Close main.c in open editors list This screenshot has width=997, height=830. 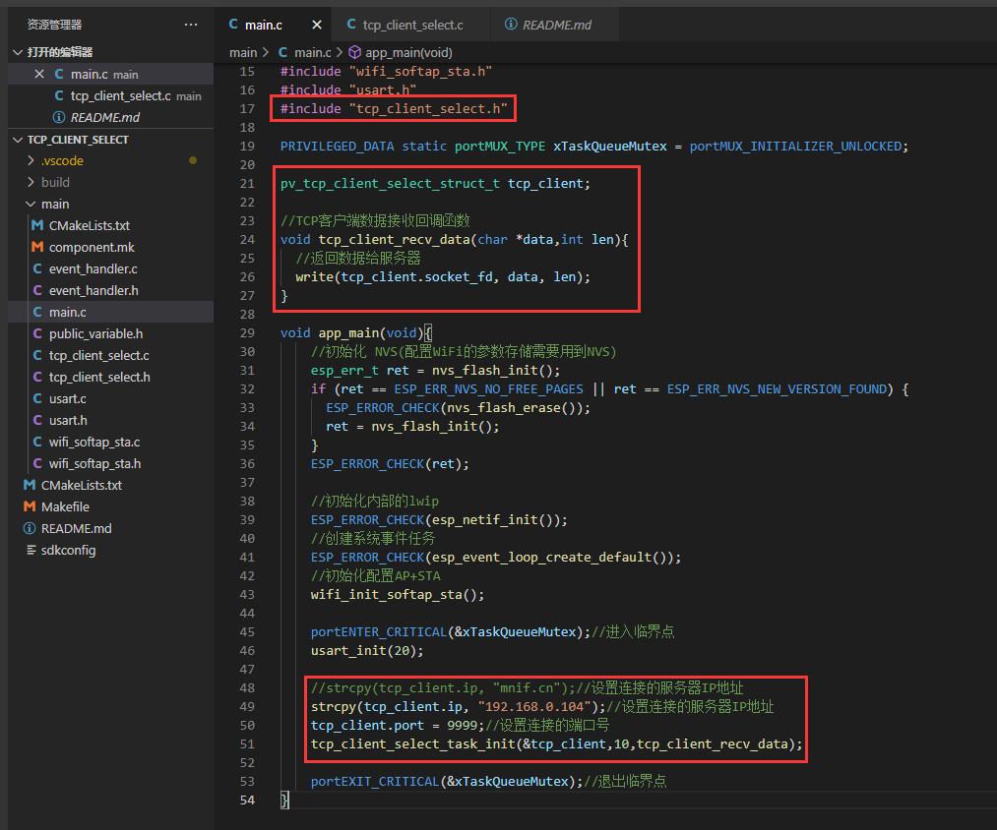coord(39,75)
